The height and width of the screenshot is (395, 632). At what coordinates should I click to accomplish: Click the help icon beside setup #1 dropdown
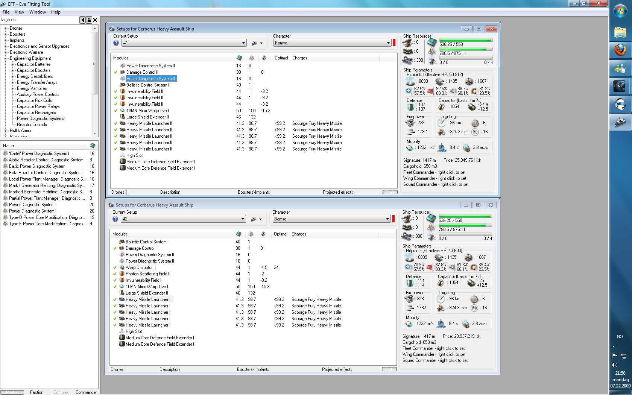pyautogui.click(x=116, y=43)
